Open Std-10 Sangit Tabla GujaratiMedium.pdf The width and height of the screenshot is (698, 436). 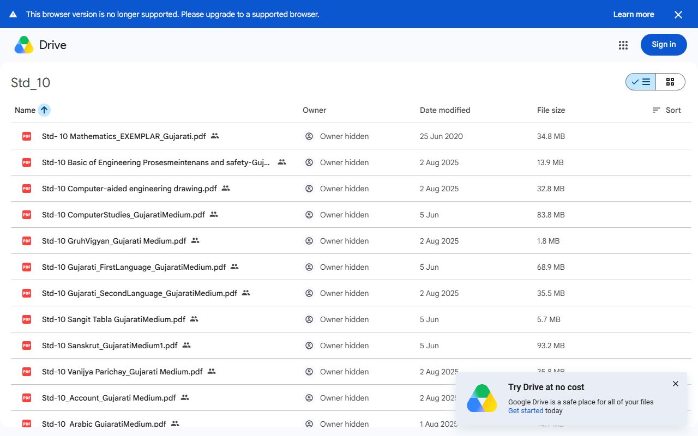click(x=113, y=319)
